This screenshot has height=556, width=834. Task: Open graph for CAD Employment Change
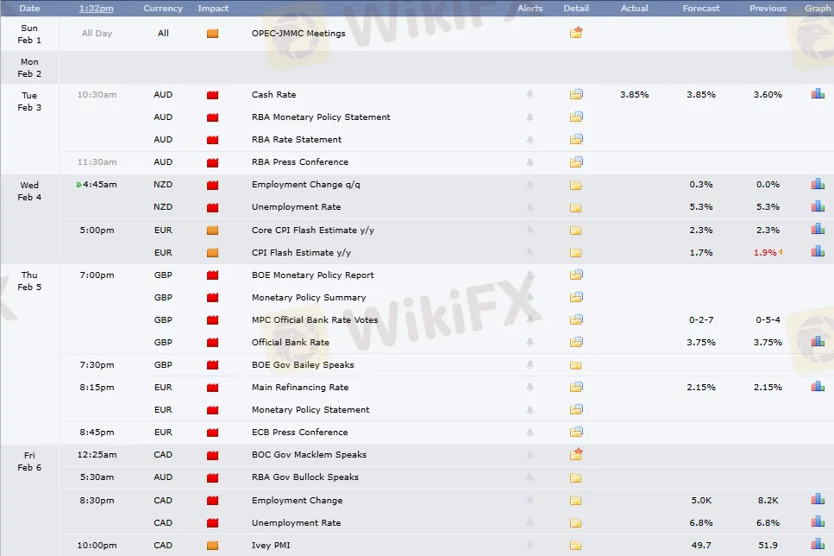click(818, 500)
